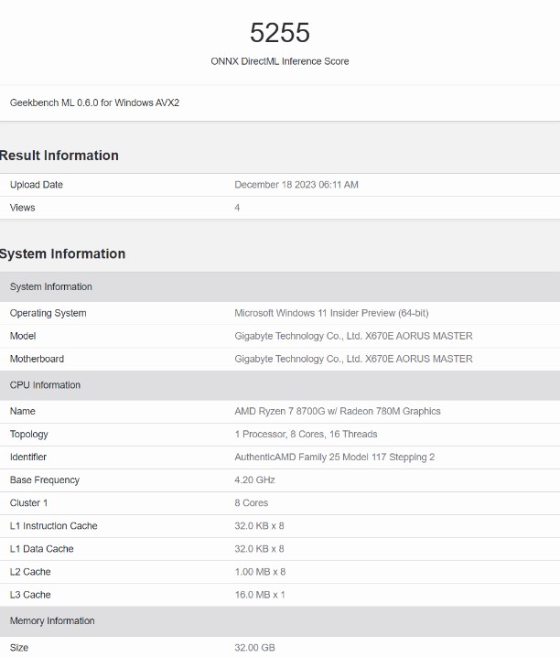Select the Motherboard row's Gigabyte value

[353, 359]
